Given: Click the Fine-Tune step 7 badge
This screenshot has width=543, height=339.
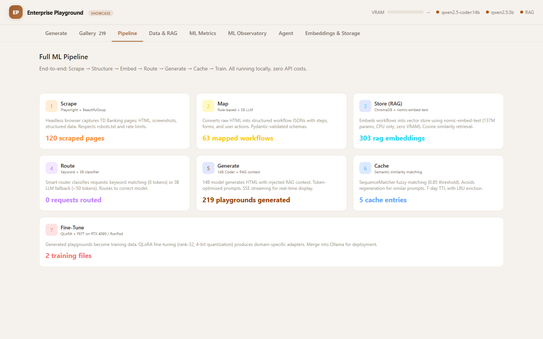Looking at the screenshot, I should (51, 230).
